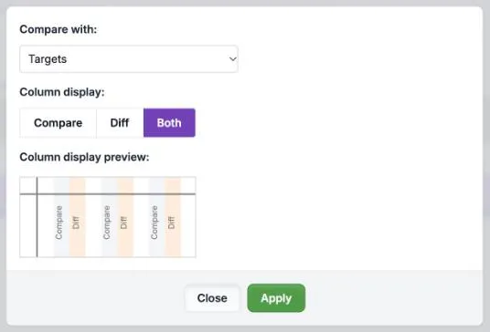The height and width of the screenshot is (332, 490).
Task: Choose the Diff column display option
Action: (120, 123)
